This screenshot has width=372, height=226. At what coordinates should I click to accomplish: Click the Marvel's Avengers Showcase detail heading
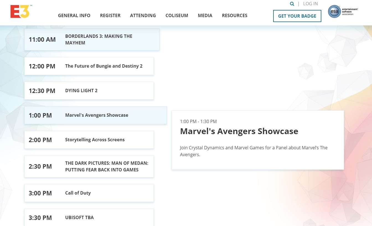(x=239, y=131)
